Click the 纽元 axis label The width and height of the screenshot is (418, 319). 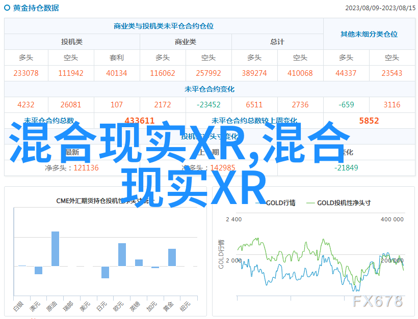(x=185, y=306)
